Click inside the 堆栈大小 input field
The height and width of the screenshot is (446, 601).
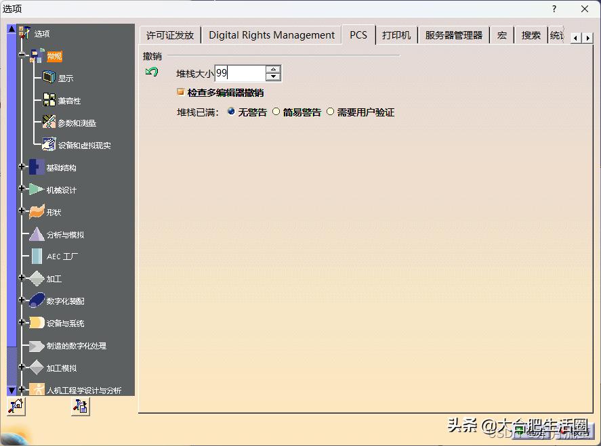(241, 72)
